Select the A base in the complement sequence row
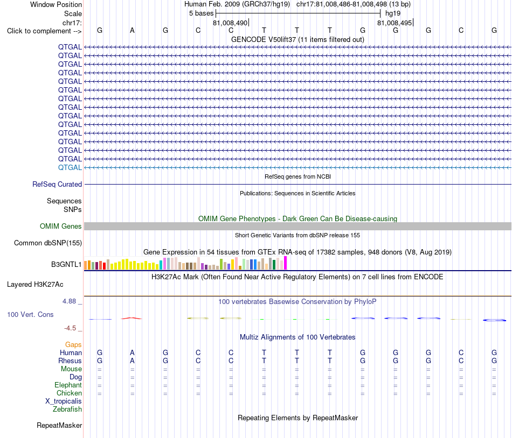This screenshot has width=512, height=438. point(132,30)
